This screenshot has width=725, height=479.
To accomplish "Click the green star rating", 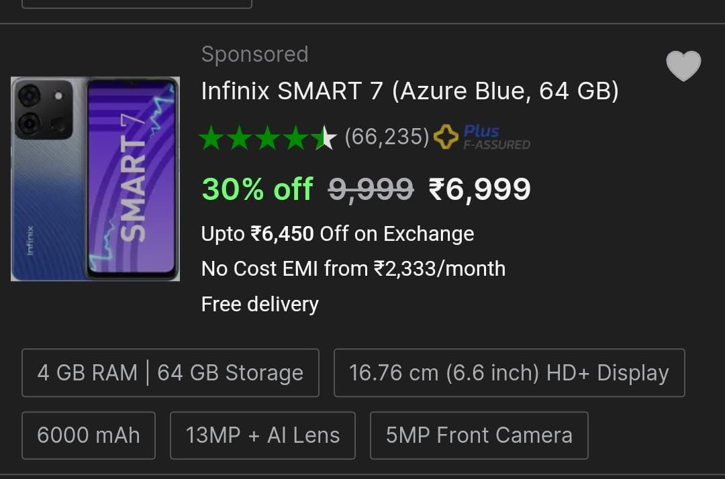I will 268,138.
